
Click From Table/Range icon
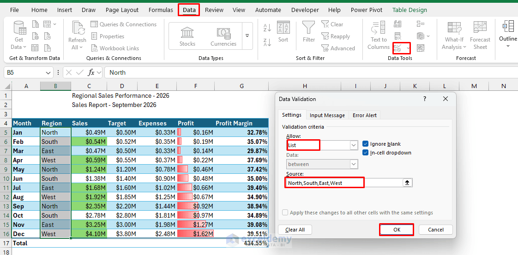tap(36, 48)
